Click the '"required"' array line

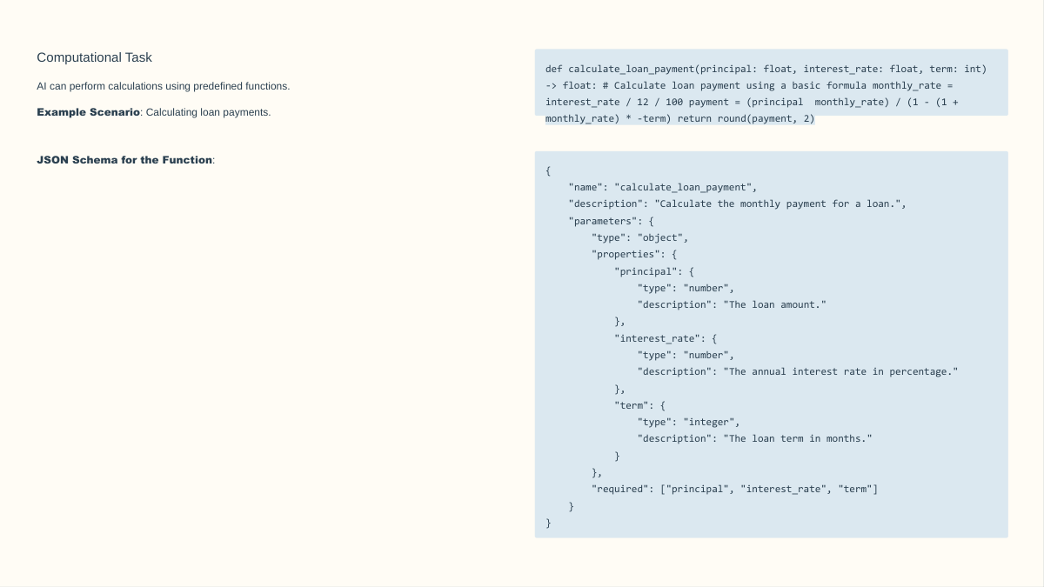click(x=734, y=489)
